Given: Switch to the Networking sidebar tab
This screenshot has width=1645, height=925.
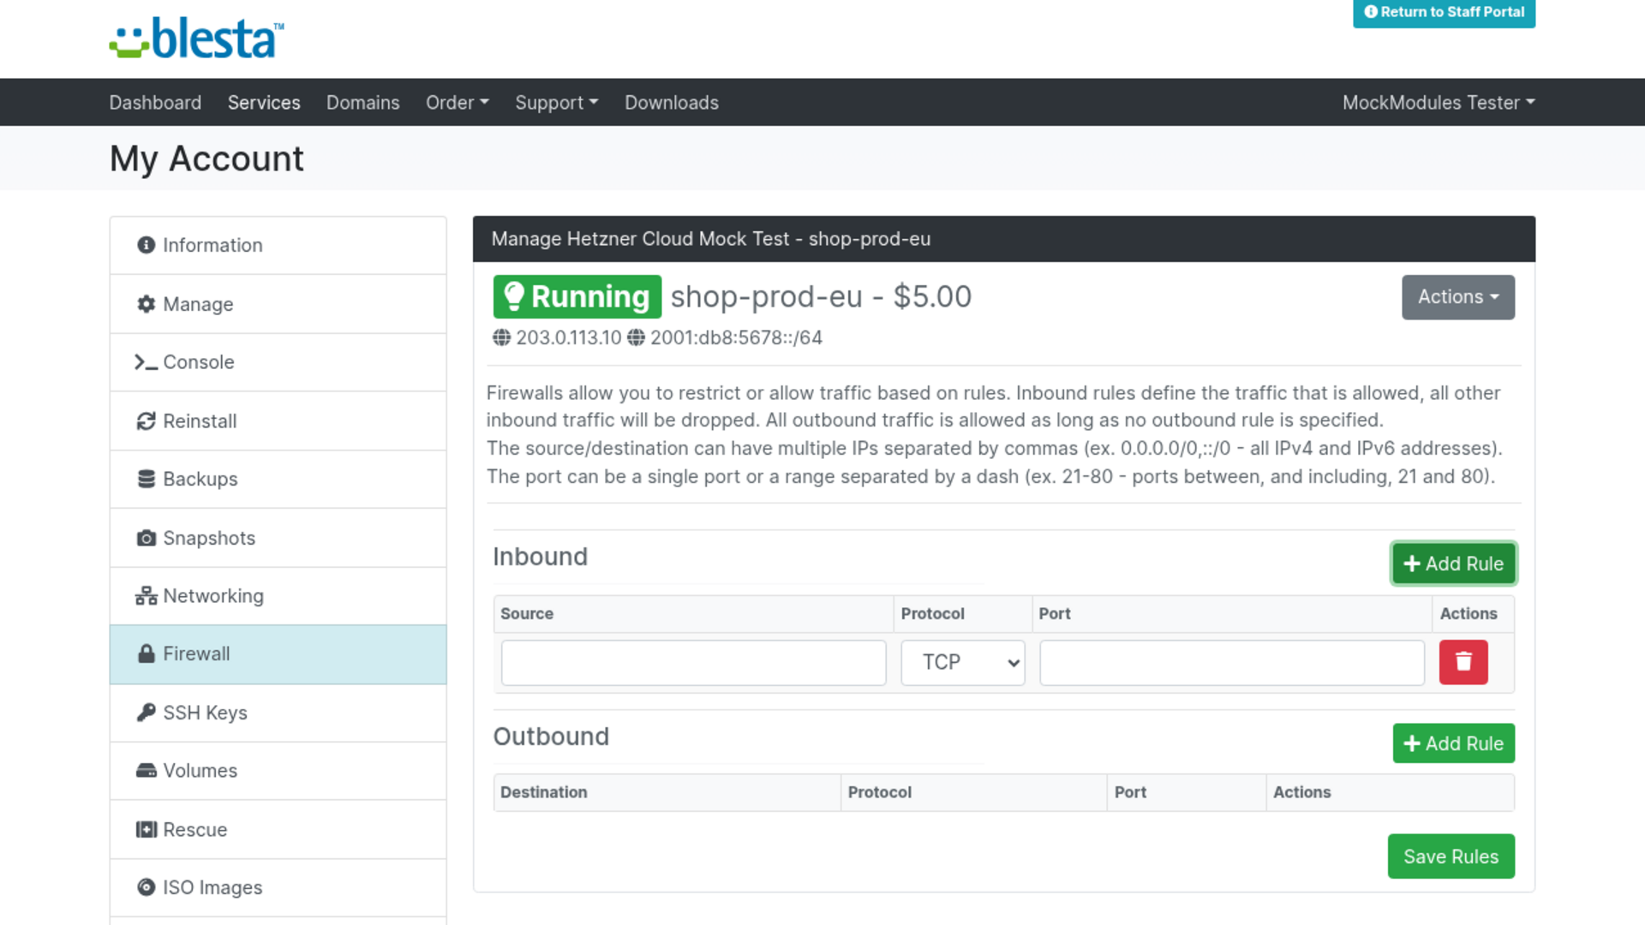Looking at the screenshot, I should click(278, 596).
